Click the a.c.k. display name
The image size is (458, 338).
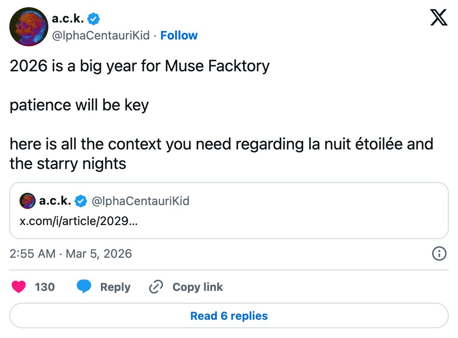67,19
